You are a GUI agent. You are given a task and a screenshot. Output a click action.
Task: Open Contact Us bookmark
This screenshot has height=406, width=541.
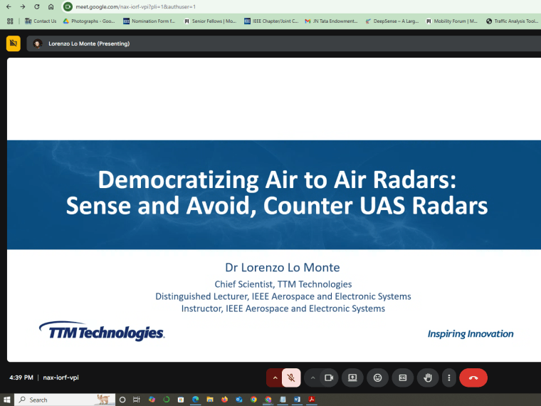point(41,21)
